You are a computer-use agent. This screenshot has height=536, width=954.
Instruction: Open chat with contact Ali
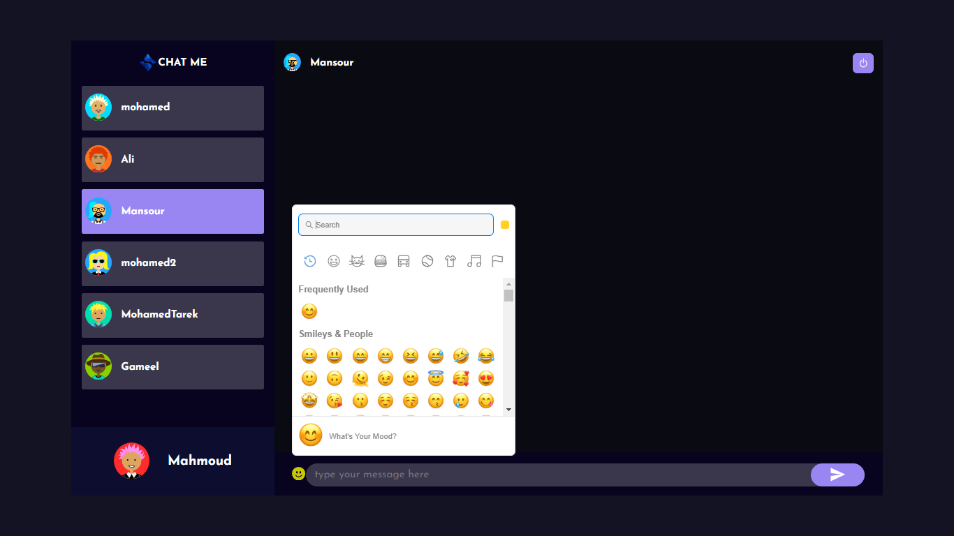(173, 160)
